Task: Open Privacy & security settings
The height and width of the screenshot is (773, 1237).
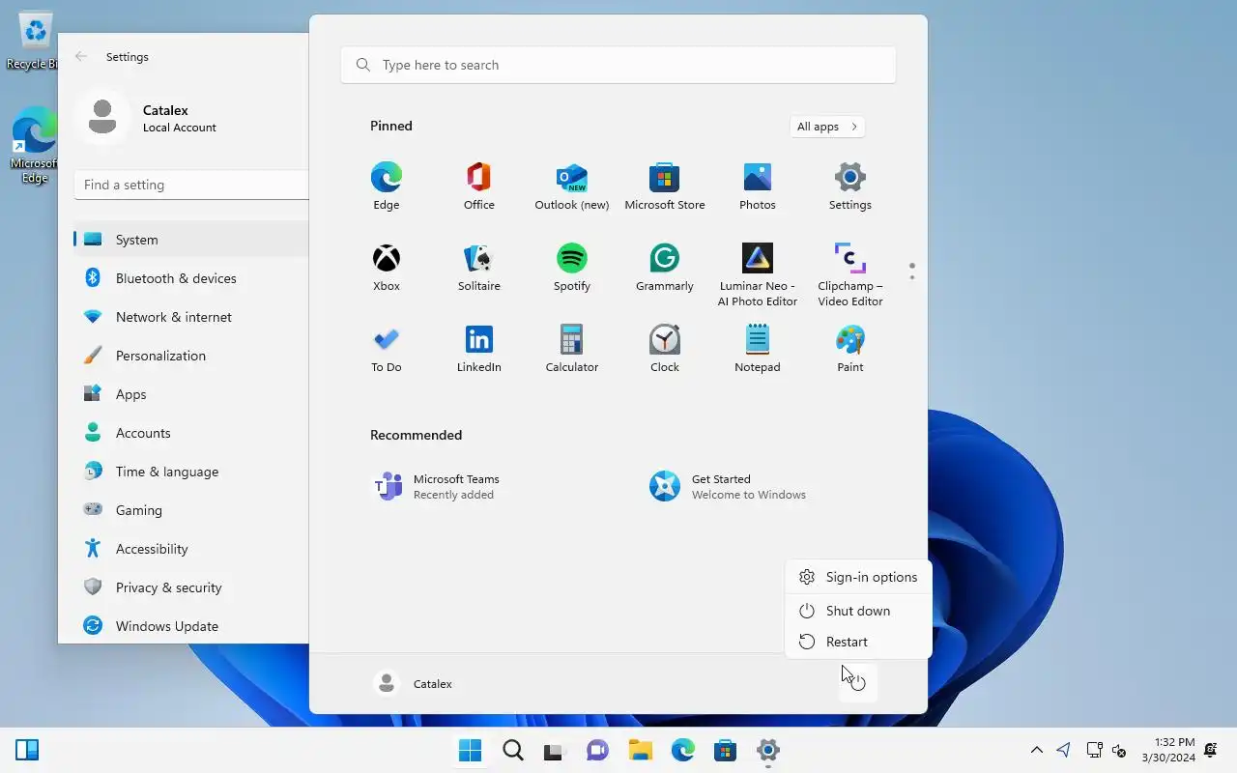Action: click(x=191, y=587)
